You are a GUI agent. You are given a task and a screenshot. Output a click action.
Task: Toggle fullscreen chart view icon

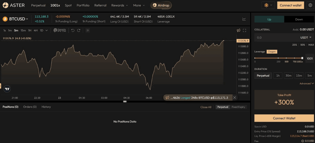tap(245, 30)
